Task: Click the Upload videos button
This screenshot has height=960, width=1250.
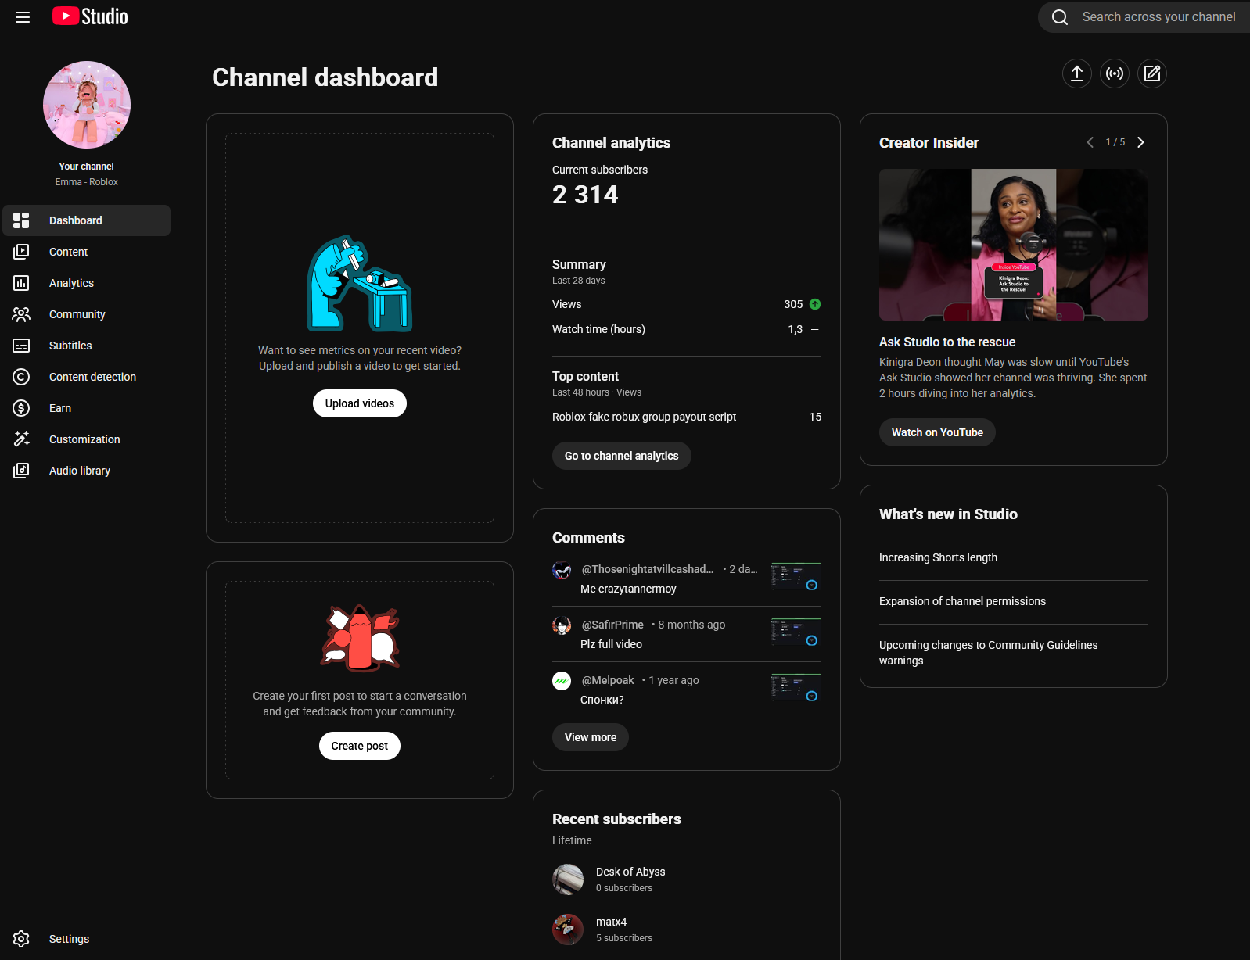Action: 360,403
